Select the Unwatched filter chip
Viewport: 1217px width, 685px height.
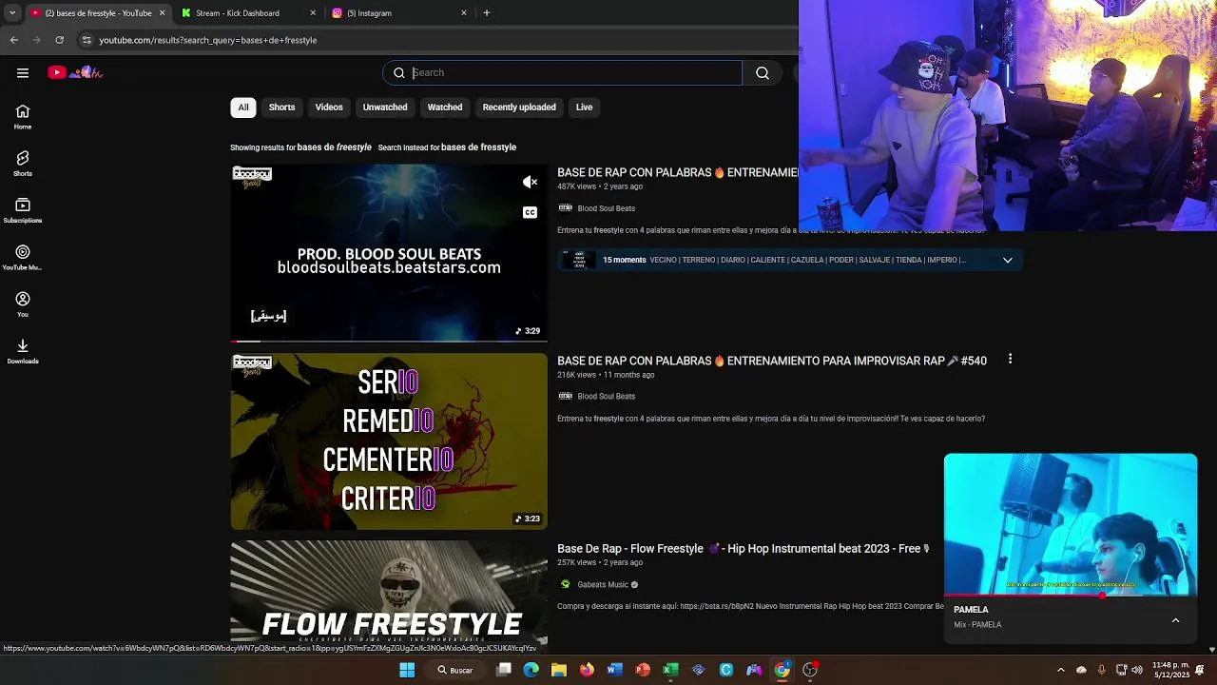tap(385, 108)
